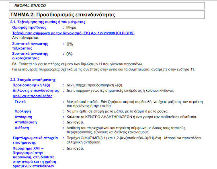This screenshot has height=169, width=217.
Task: Select the Γενικά precaution label
Action: pos(20,102)
